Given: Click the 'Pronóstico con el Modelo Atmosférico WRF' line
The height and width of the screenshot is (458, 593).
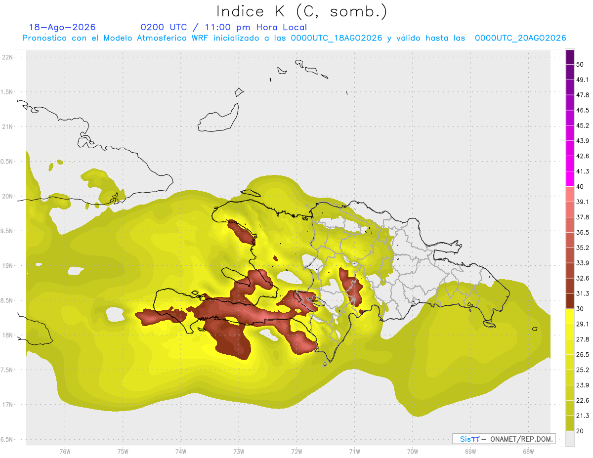Looking at the screenshot, I should [x=294, y=38].
